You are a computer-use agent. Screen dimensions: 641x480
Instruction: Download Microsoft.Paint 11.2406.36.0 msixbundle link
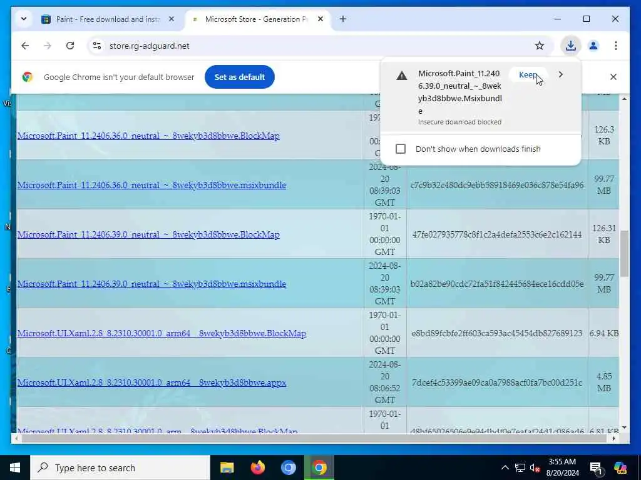151,185
